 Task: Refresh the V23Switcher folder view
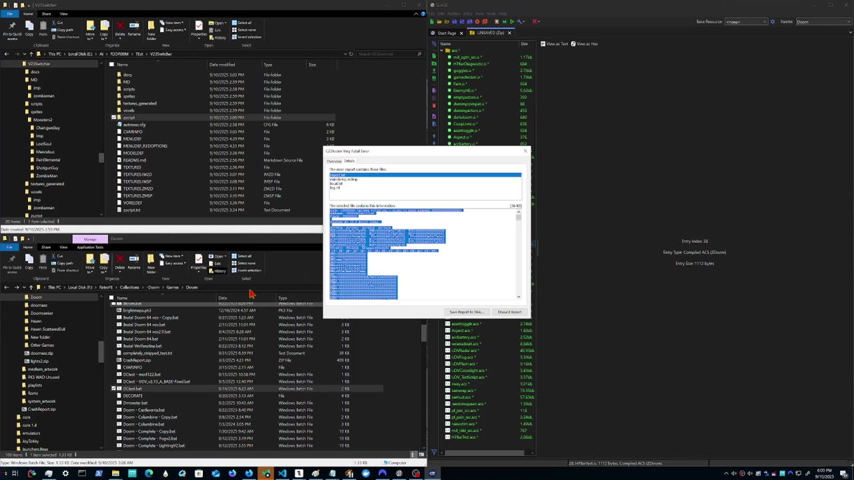[x=351, y=54]
